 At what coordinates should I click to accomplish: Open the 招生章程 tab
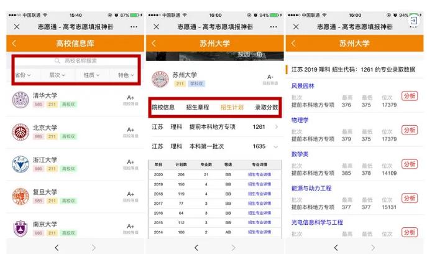(198, 108)
